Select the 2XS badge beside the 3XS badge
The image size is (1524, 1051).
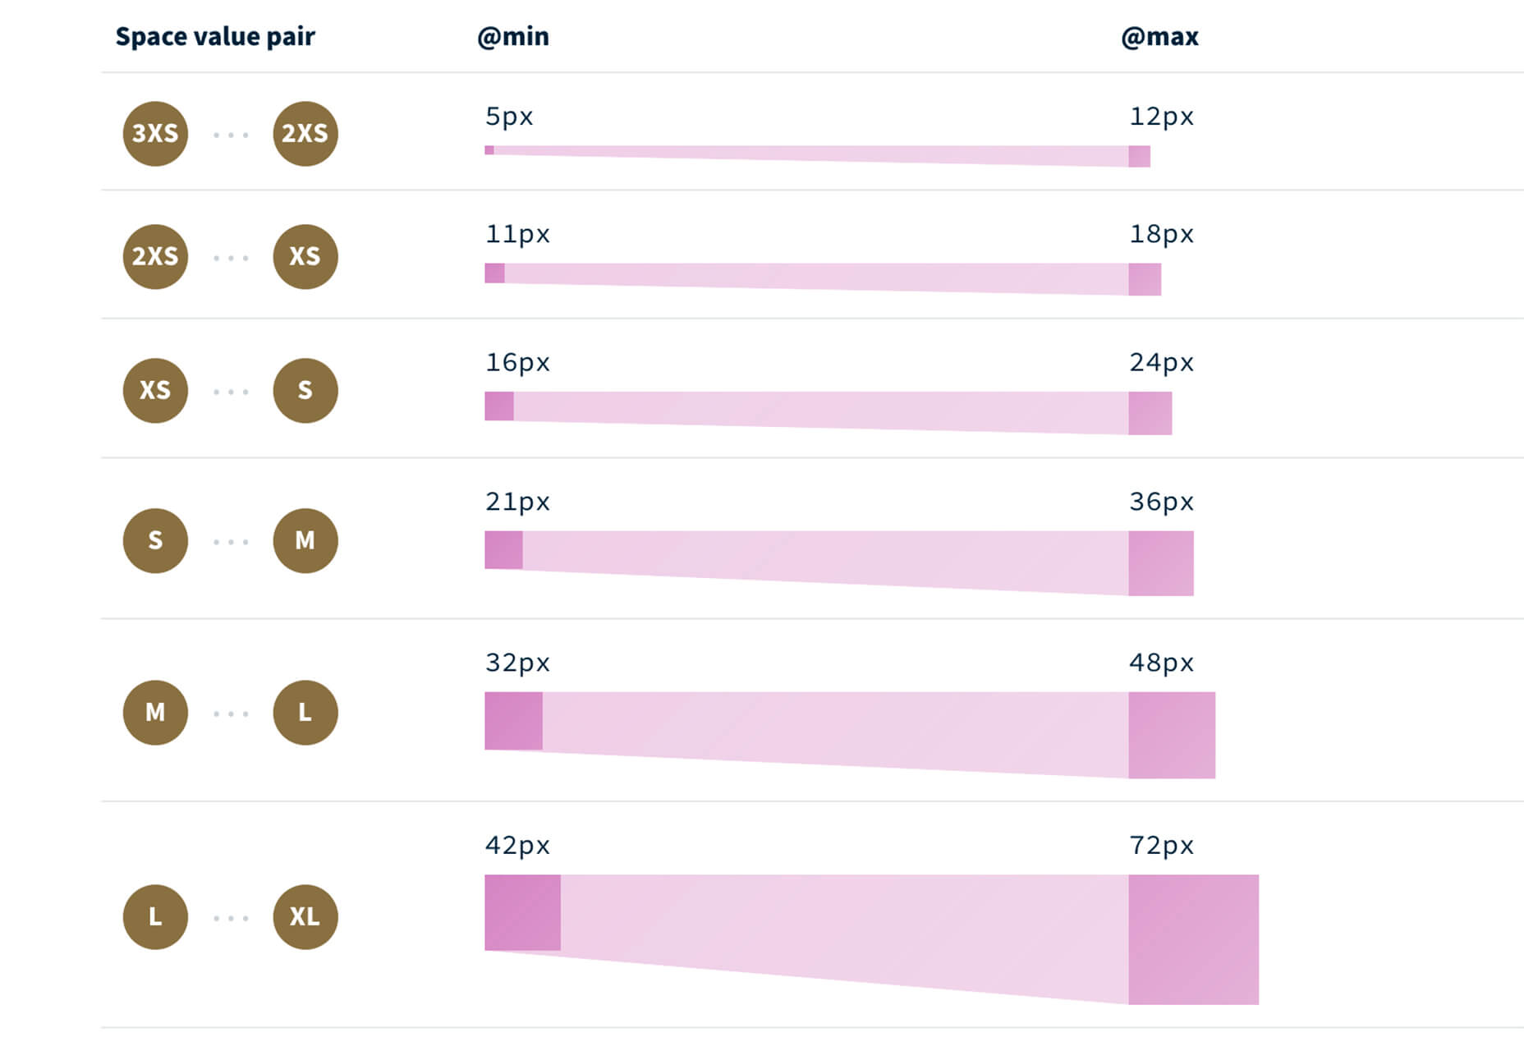[x=305, y=134]
